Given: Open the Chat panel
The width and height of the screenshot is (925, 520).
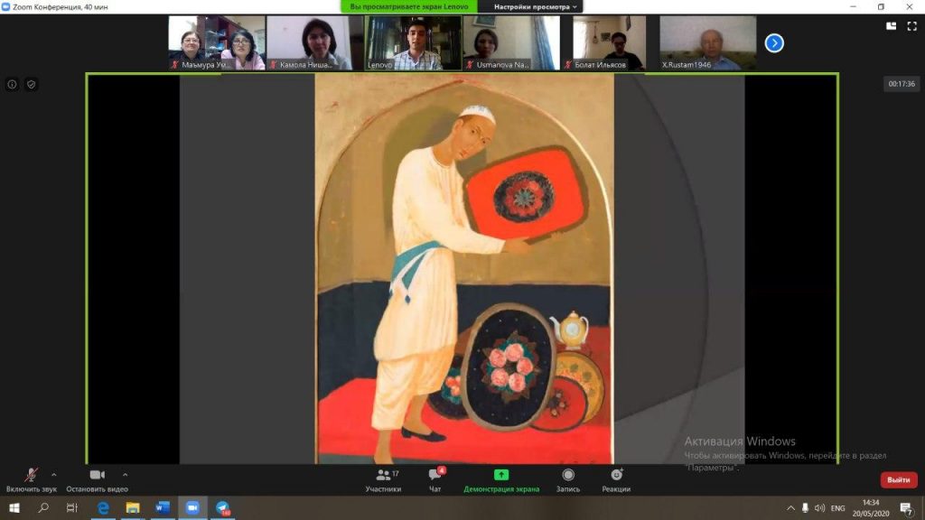Looking at the screenshot, I should point(435,479).
